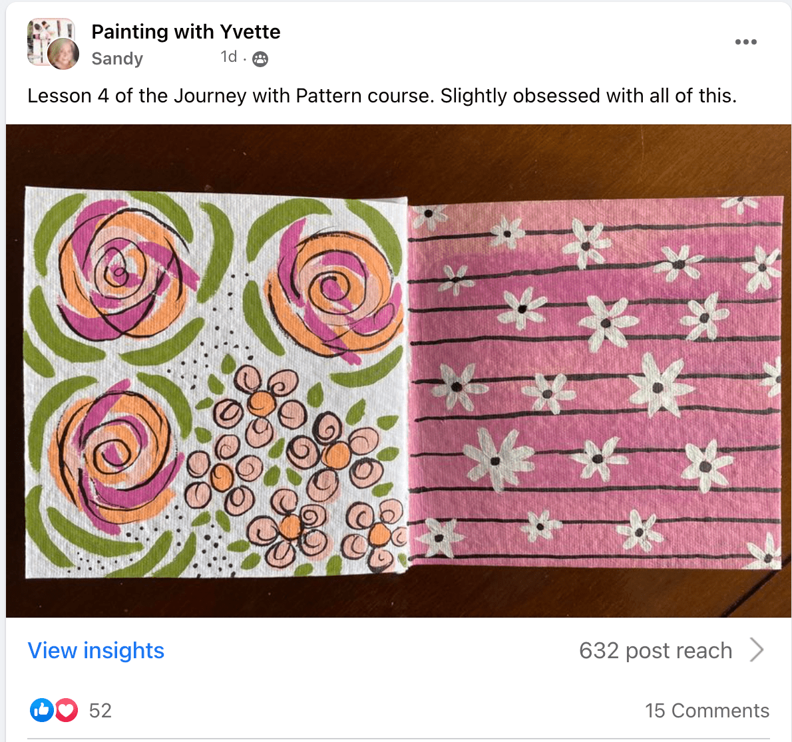
Task: Show who reacted via the 52 count
Action: 100,711
